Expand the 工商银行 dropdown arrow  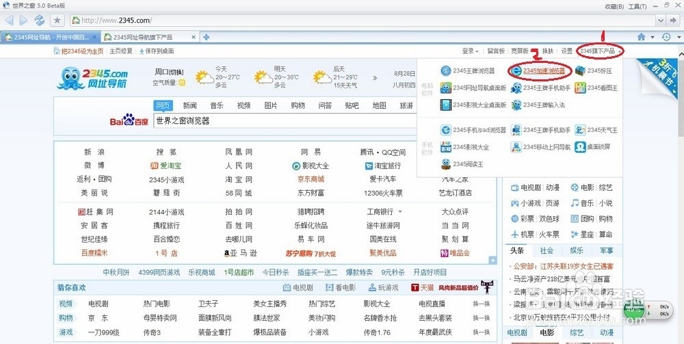(x=400, y=212)
